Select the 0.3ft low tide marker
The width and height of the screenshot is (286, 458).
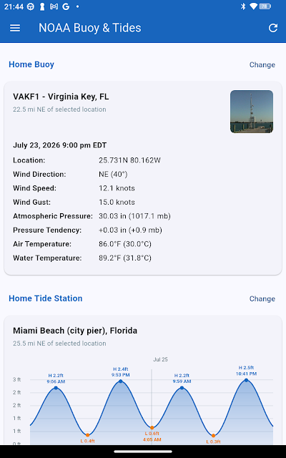pos(213,436)
